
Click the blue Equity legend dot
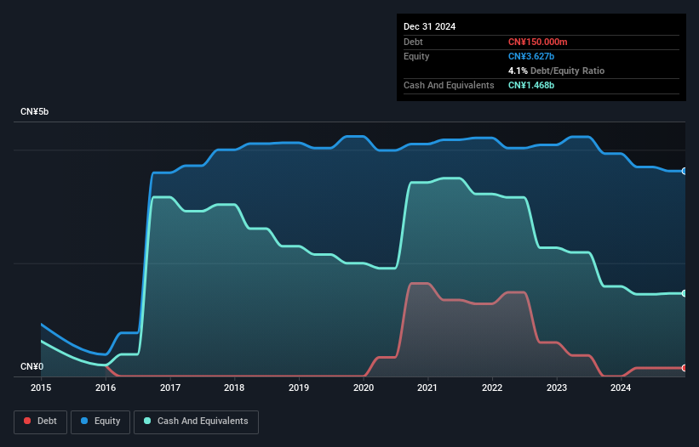pyautogui.click(x=84, y=421)
